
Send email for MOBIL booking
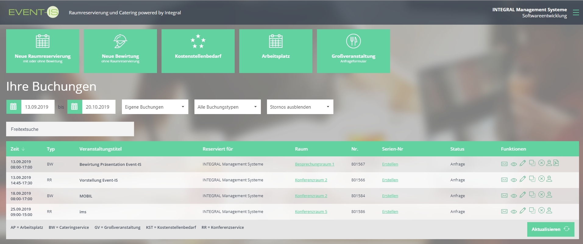[x=504, y=196]
